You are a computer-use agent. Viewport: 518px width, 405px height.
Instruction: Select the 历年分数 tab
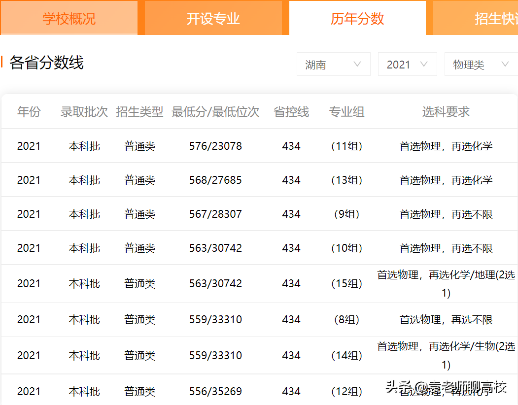tap(357, 18)
